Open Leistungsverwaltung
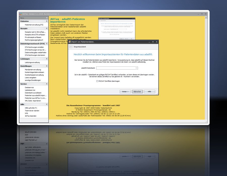Image resolution: width=227 pixels, height=176 pixels. point(32,62)
